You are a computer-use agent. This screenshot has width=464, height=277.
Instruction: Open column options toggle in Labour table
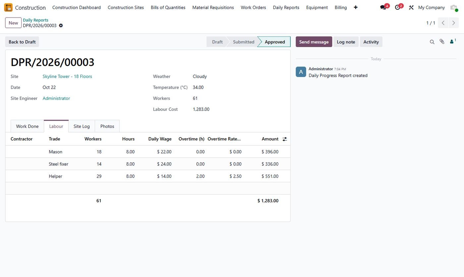285,139
